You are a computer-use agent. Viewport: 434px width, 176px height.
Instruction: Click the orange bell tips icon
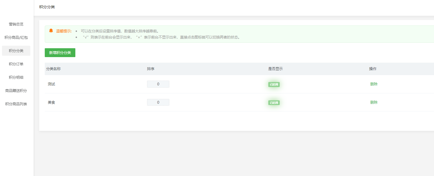[x=51, y=31]
